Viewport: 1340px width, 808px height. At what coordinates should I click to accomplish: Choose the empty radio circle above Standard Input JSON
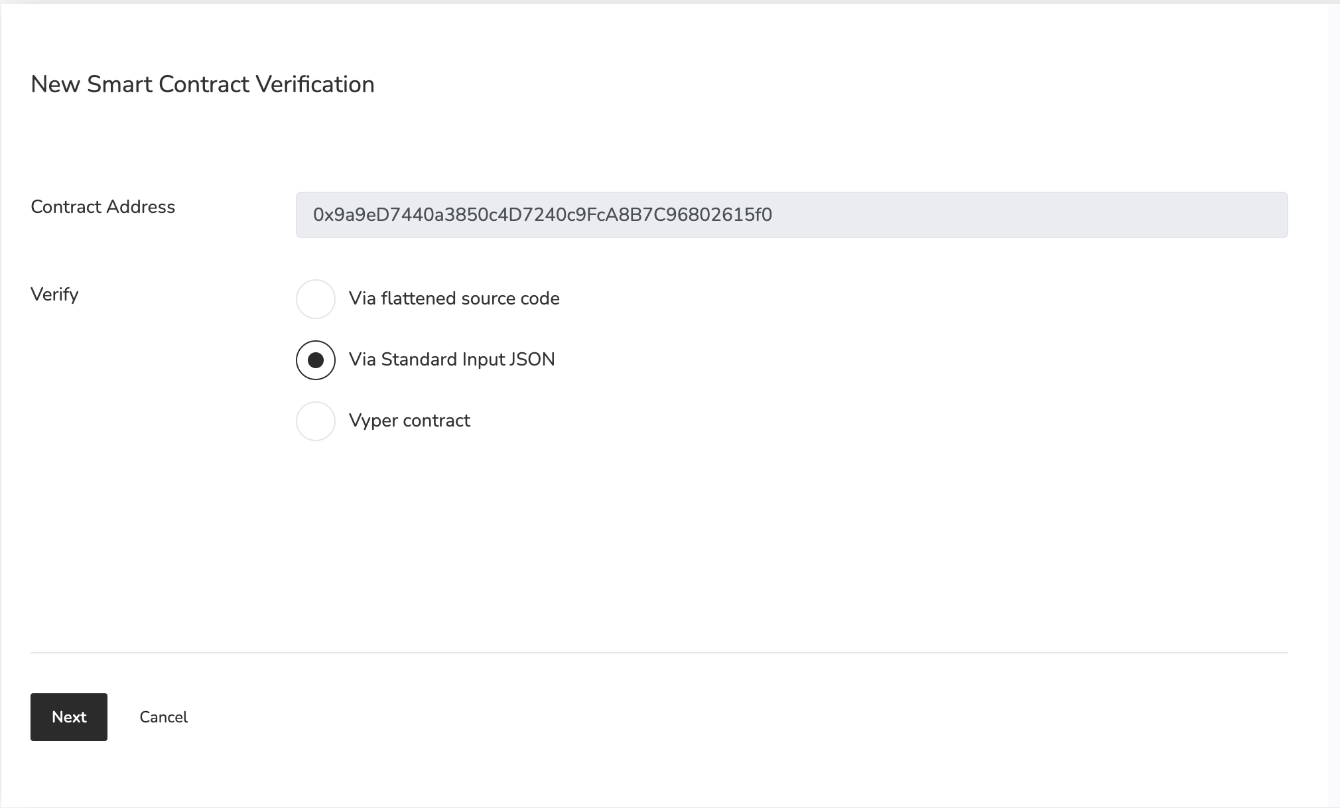point(316,299)
